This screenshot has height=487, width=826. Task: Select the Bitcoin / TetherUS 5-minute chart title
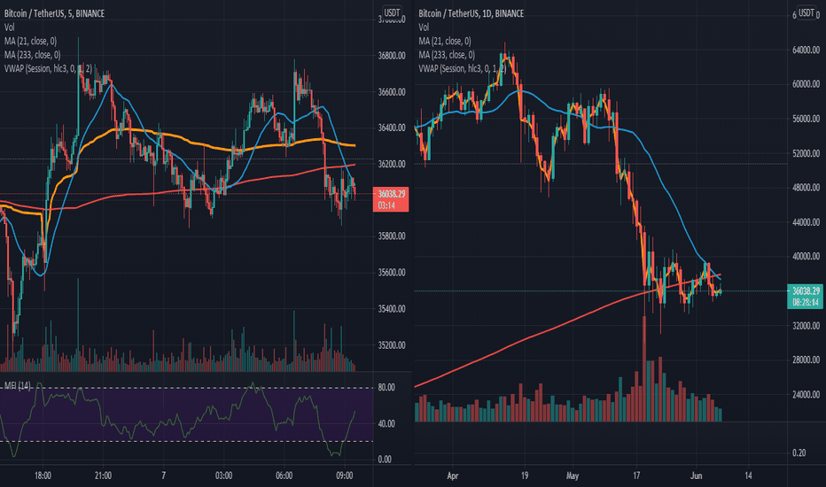pos(54,13)
